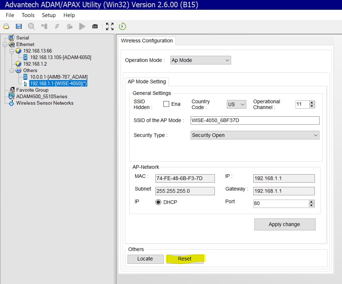Click the Apply change button
The width and height of the screenshot is (342, 284).
pyautogui.click(x=285, y=225)
